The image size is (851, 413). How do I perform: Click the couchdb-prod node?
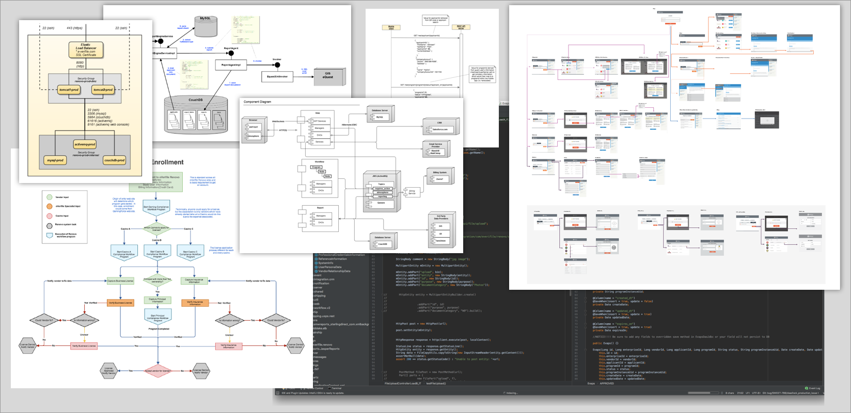(x=115, y=160)
